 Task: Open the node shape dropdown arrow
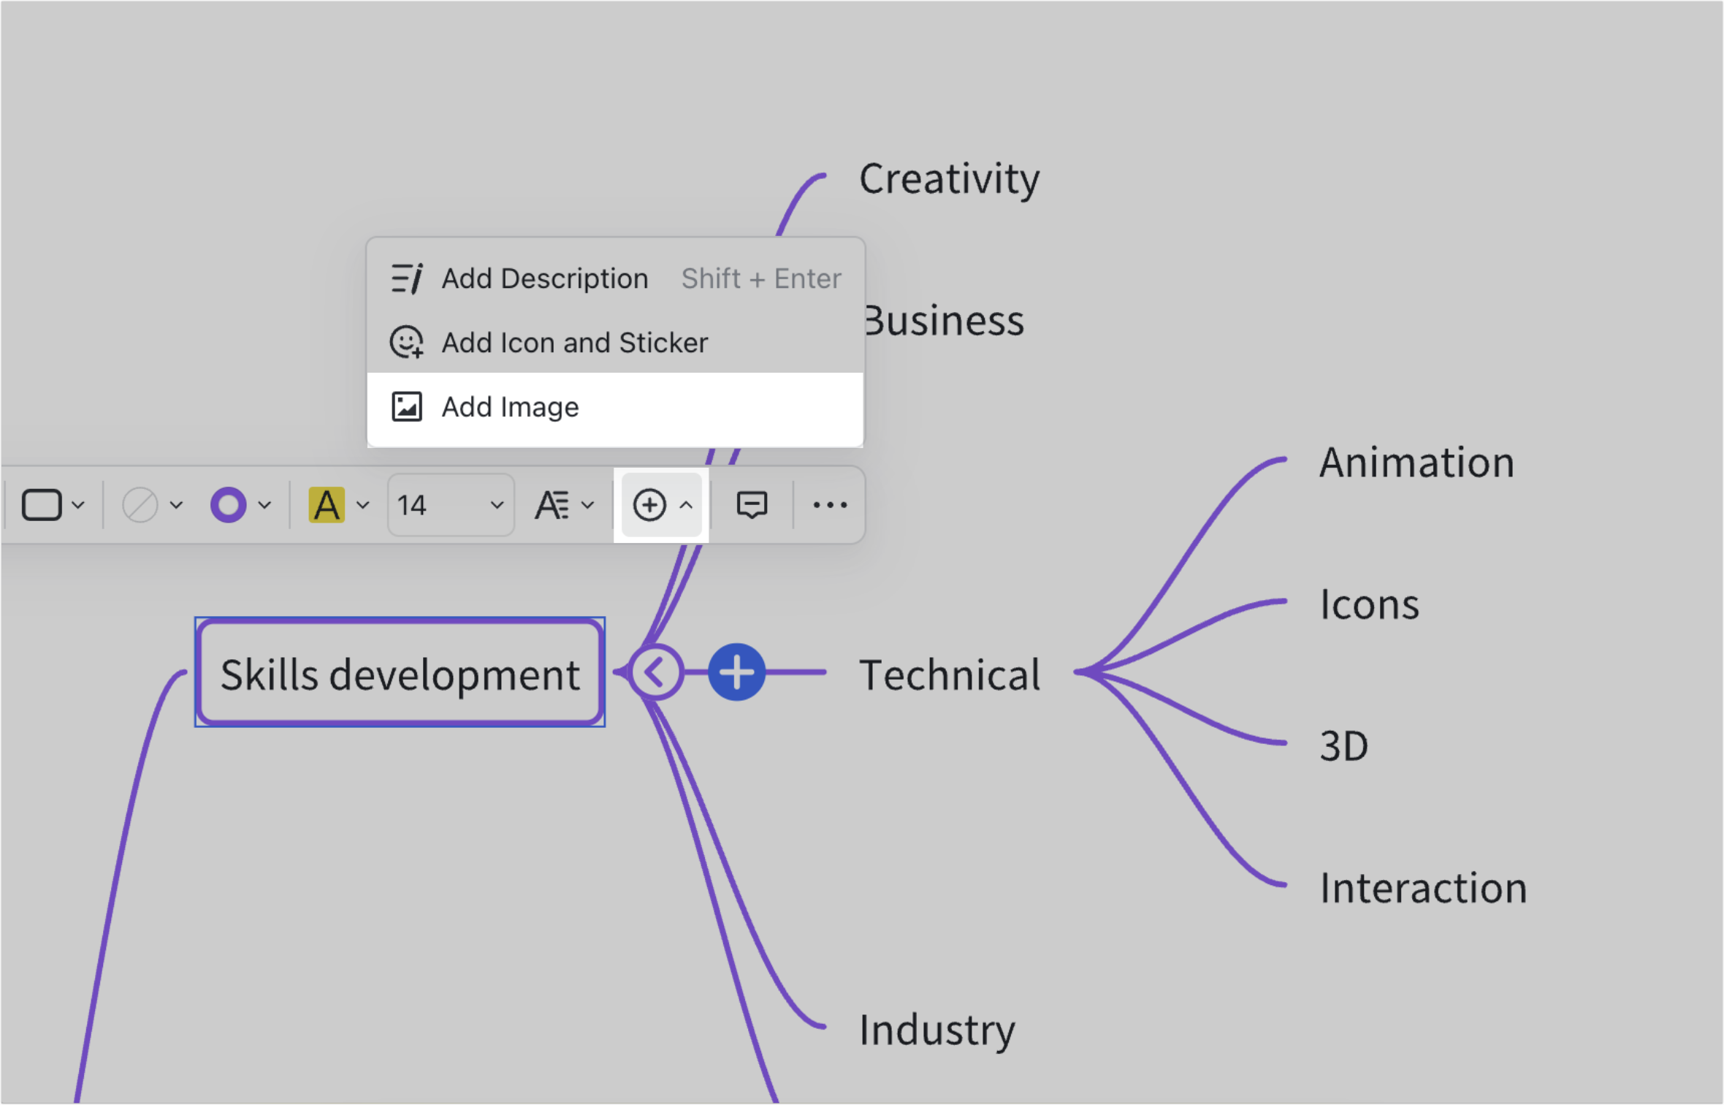coord(78,505)
